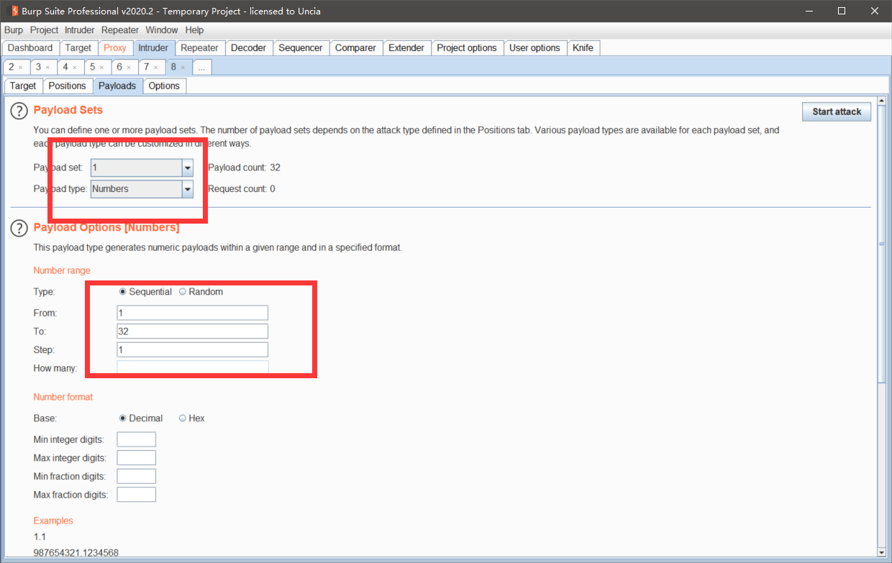Click the Start attack button

coord(837,111)
